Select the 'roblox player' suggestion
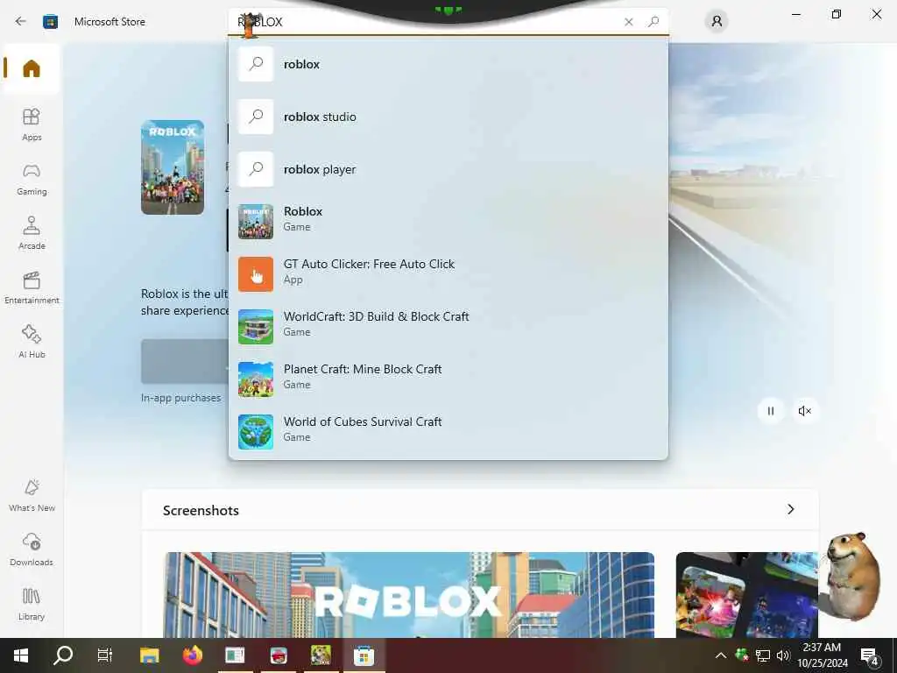The width and height of the screenshot is (897, 673). 448,169
